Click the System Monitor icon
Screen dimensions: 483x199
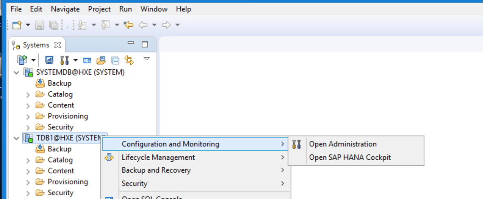coord(49,60)
